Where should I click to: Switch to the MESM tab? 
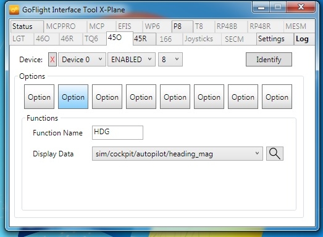pyautogui.click(x=299, y=26)
